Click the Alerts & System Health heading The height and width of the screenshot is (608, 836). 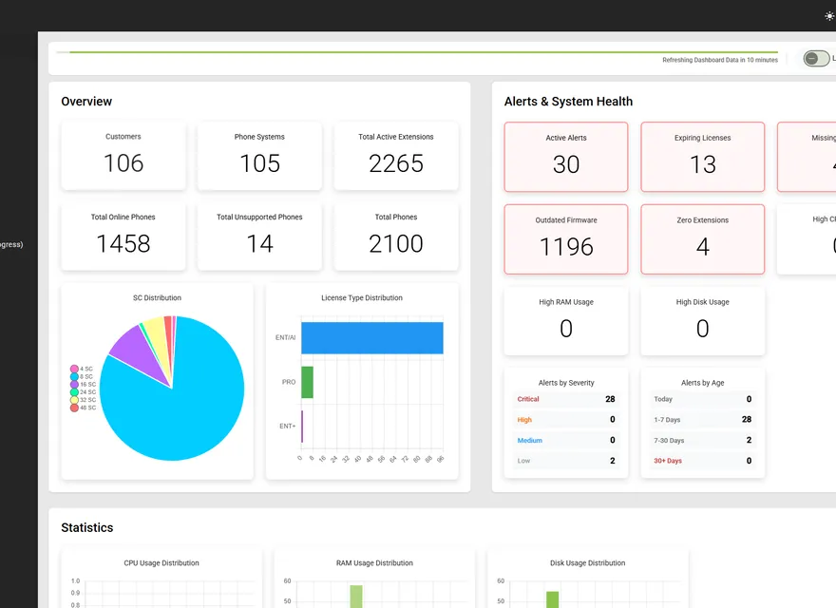pos(568,102)
